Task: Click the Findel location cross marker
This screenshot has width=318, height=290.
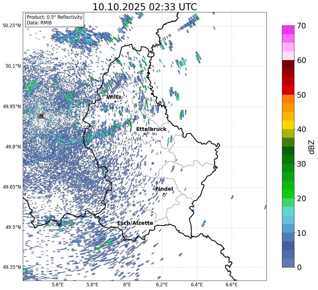Action: pyautogui.click(x=164, y=194)
